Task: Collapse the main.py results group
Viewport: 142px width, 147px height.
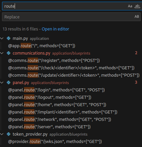Action: (x=2, y=39)
